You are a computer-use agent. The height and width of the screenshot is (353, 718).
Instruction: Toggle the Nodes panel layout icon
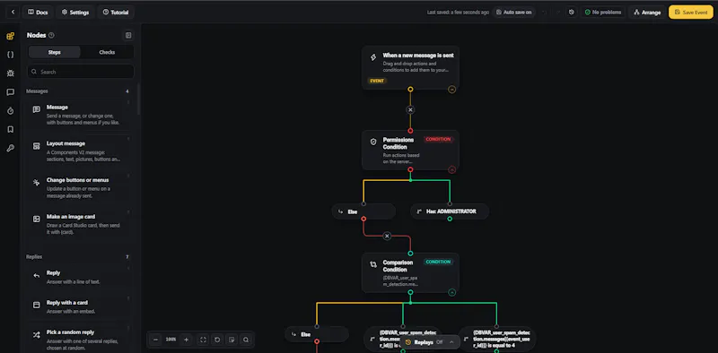(128, 35)
